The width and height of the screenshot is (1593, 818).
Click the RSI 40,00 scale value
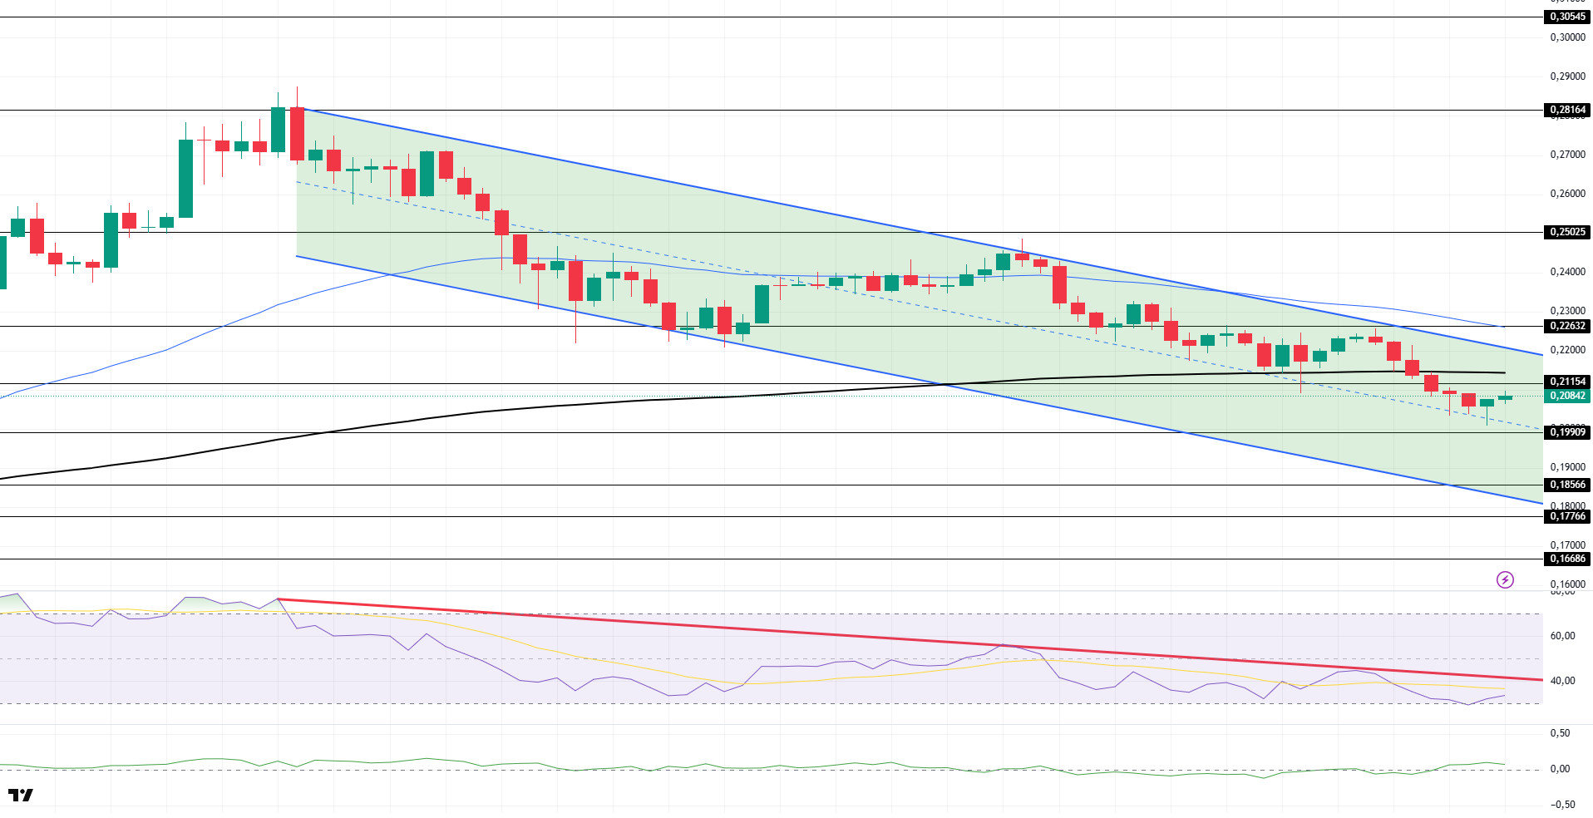1562,681
